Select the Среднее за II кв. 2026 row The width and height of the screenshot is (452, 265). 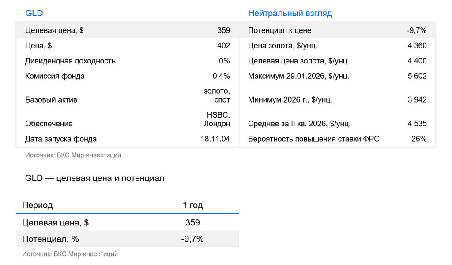click(337, 124)
